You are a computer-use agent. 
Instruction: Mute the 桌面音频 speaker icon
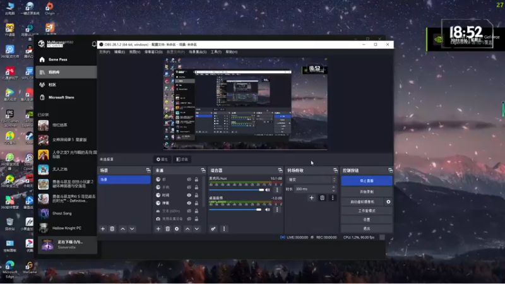(x=267, y=210)
